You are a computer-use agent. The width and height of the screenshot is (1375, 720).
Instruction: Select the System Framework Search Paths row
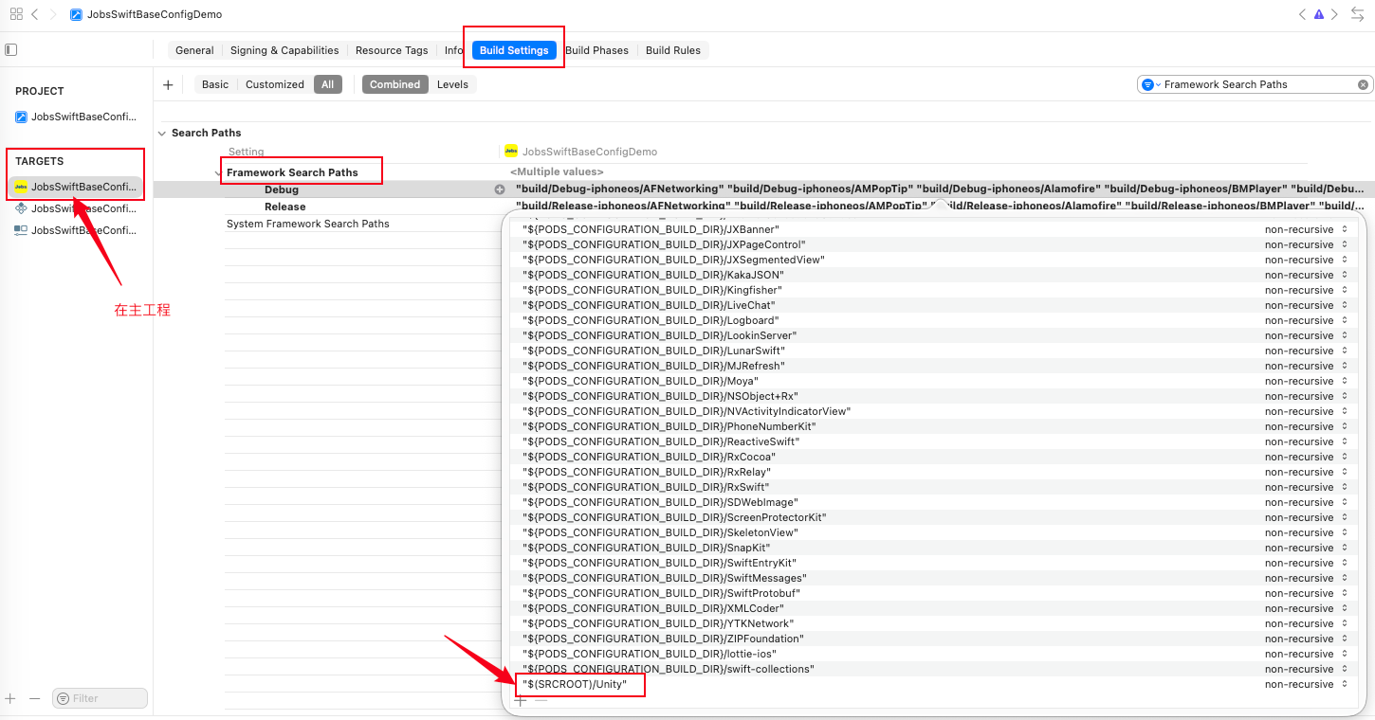[308, 224]
